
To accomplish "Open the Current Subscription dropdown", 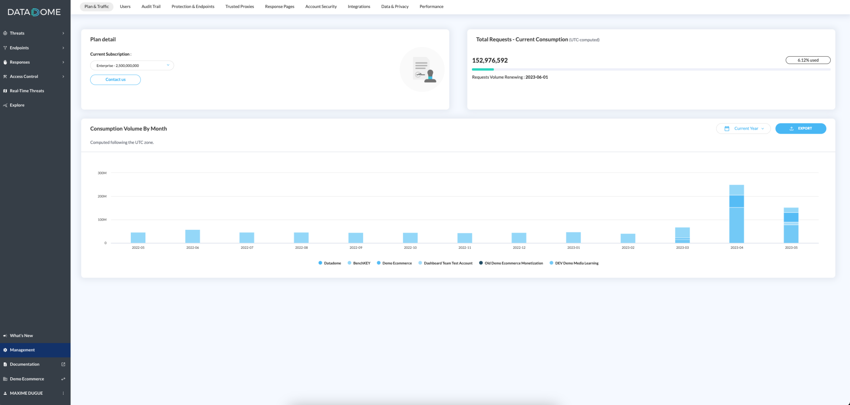I will (x=132, y=65).
